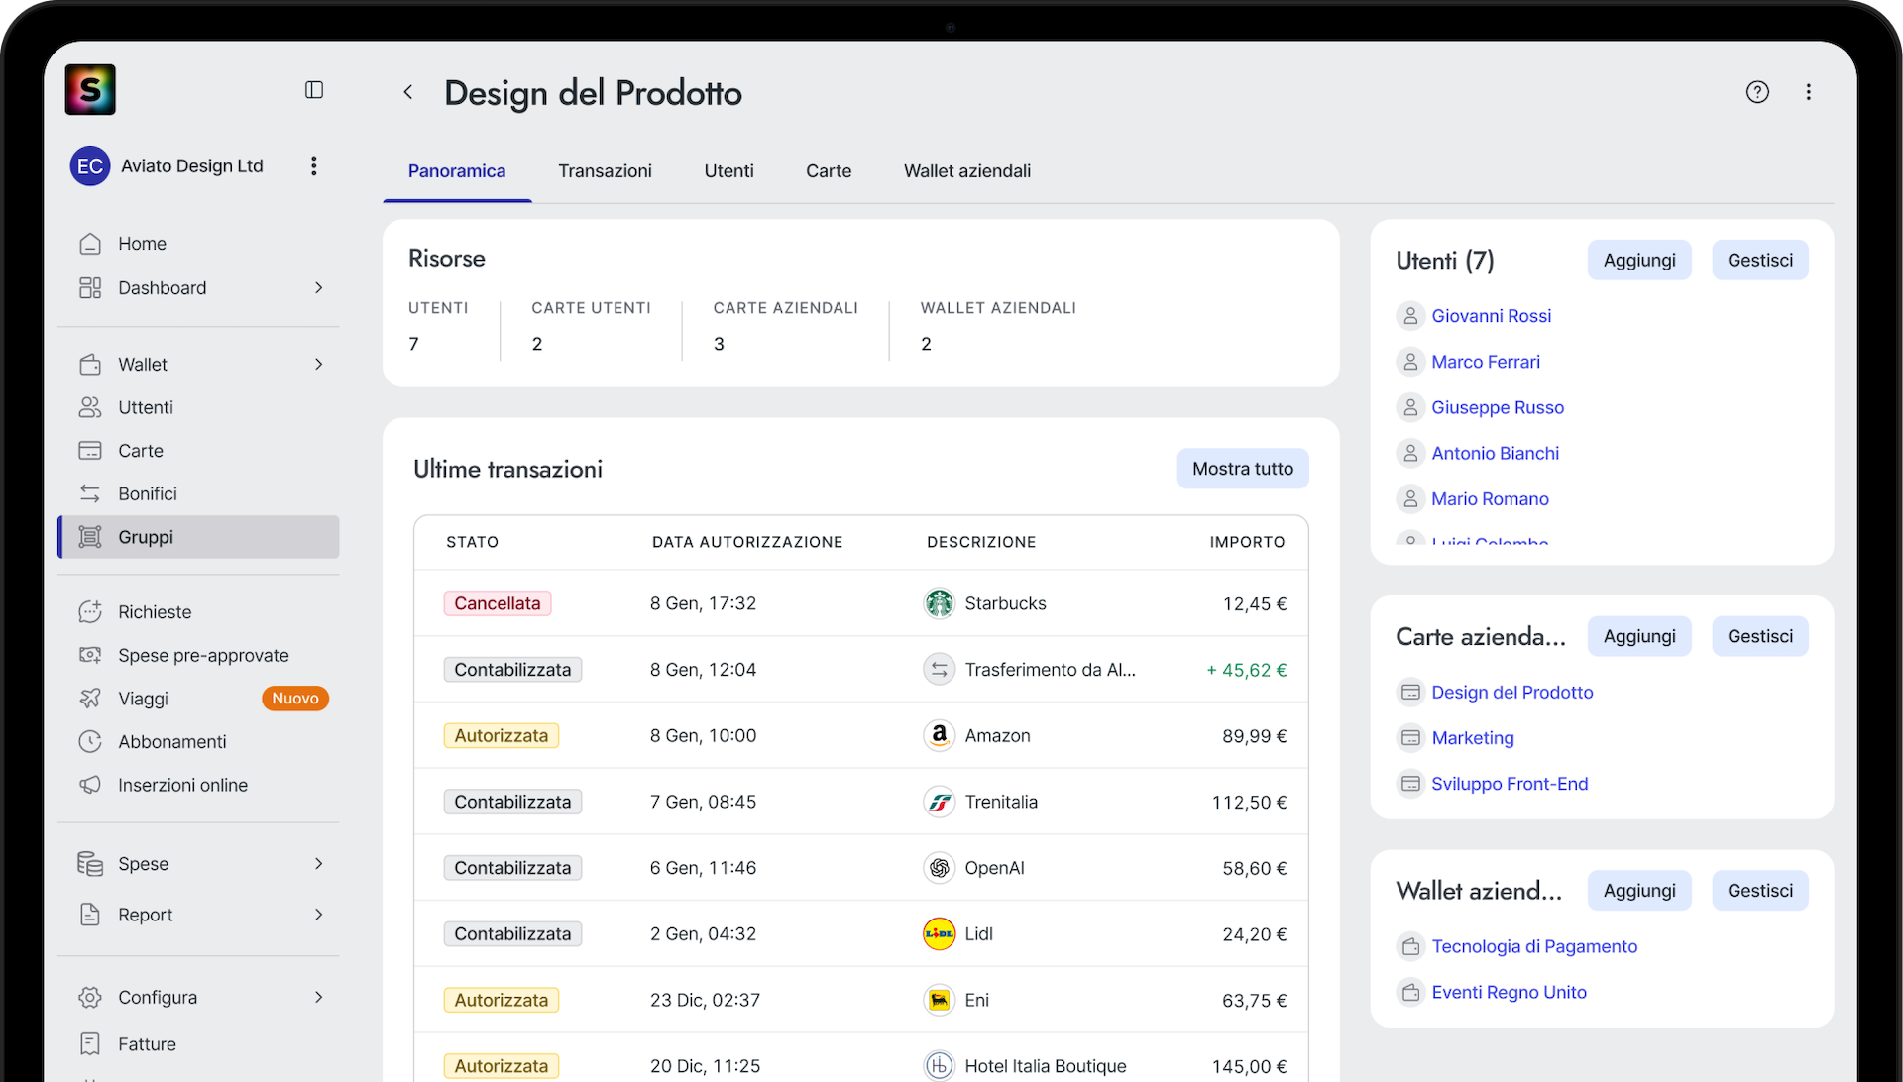Click the colorful S app logo

click(90, 89)
